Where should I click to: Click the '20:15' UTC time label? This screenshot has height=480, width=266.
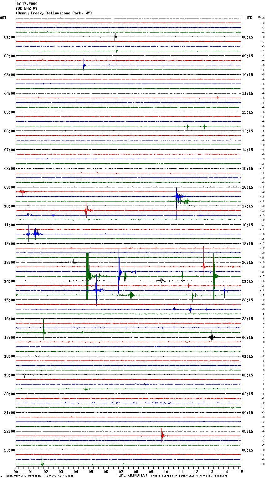248,263
